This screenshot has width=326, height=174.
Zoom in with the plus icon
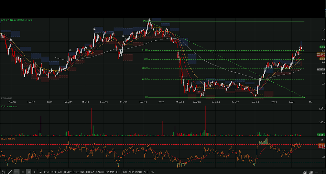coord(323,172)
